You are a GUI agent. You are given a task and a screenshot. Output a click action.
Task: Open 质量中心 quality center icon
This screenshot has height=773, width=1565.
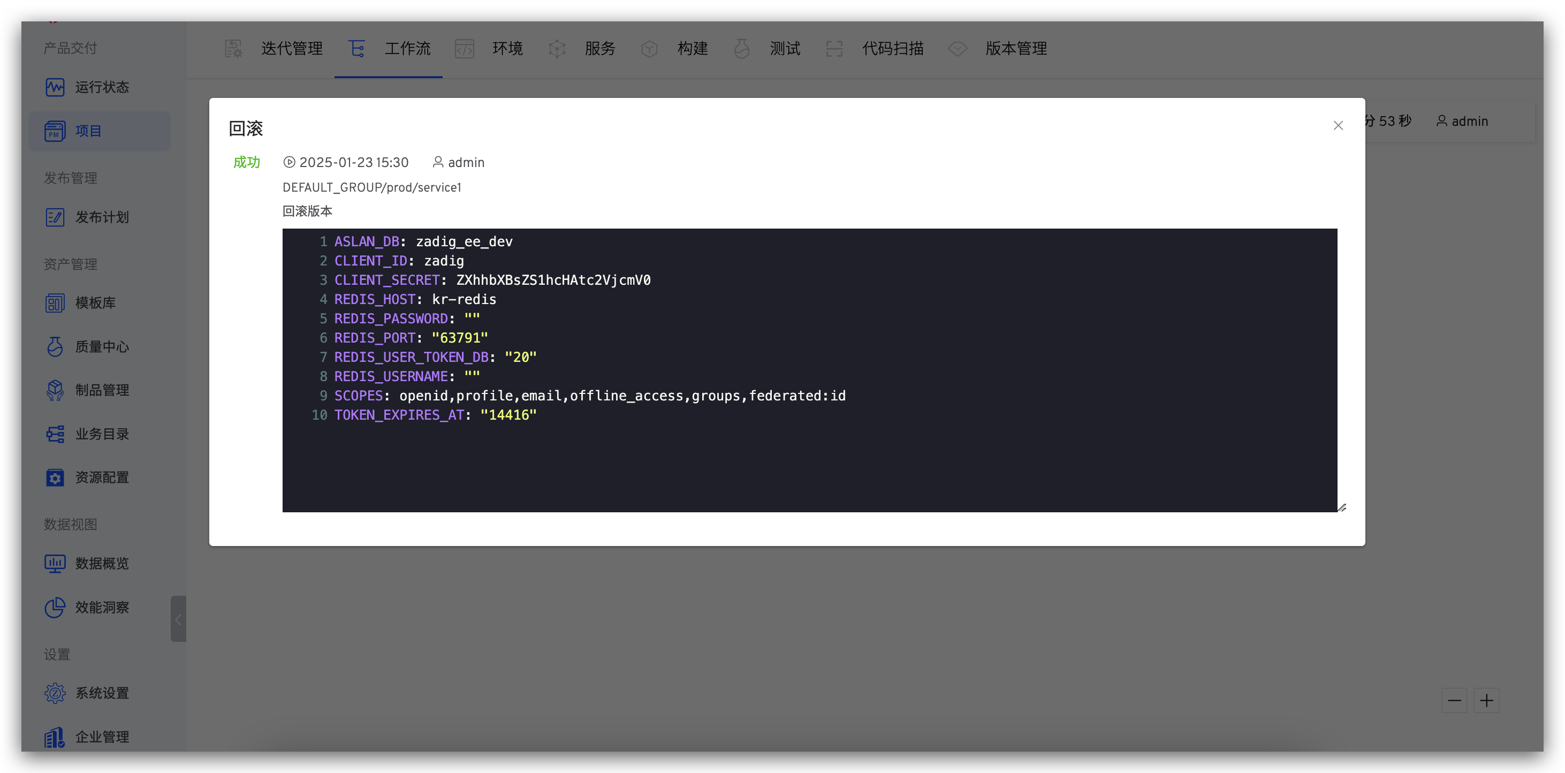(x=55, y=346)
